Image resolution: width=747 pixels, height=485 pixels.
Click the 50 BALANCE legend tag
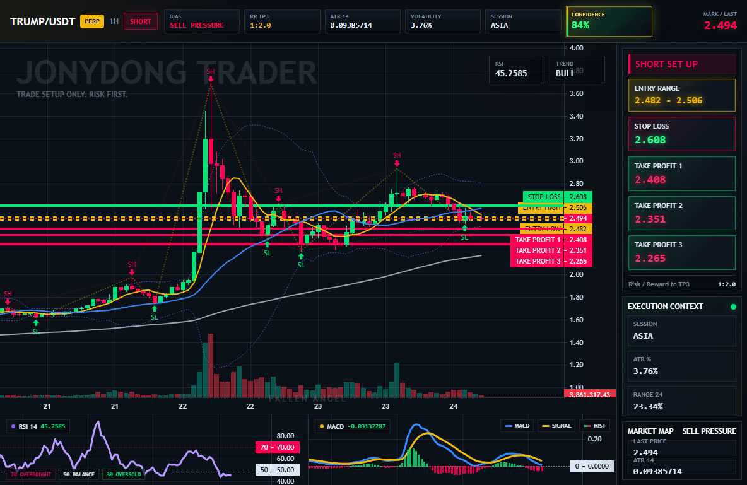(x=79, y=474)
